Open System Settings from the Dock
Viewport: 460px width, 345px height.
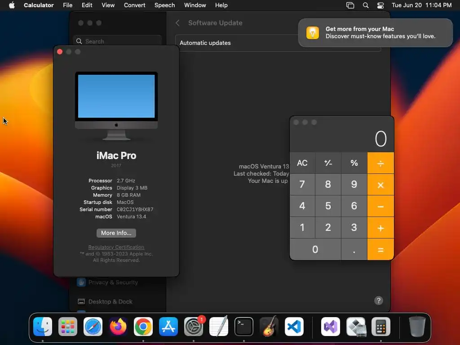click(194, 327)
